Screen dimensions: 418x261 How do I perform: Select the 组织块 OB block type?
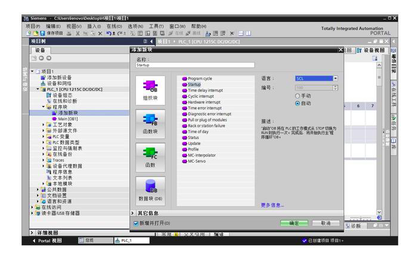[x=150, y=91]
